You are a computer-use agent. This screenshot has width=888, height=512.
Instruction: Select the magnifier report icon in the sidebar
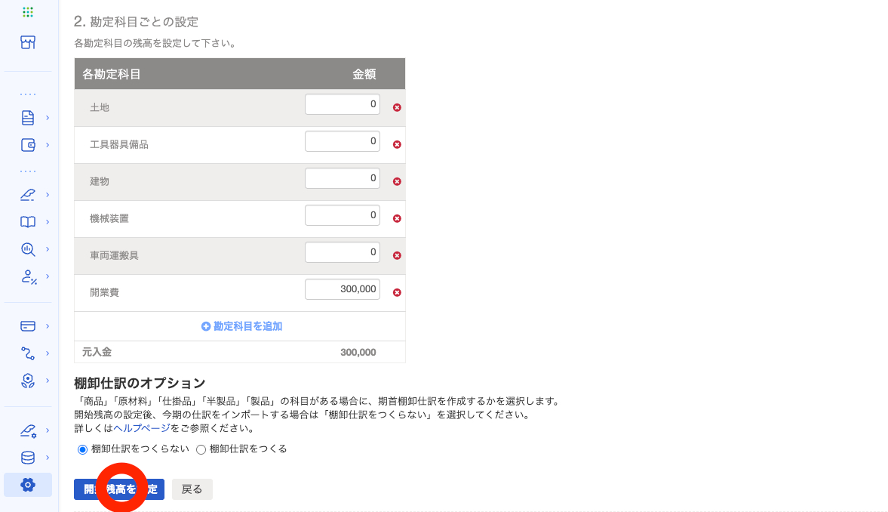point(28,249)
